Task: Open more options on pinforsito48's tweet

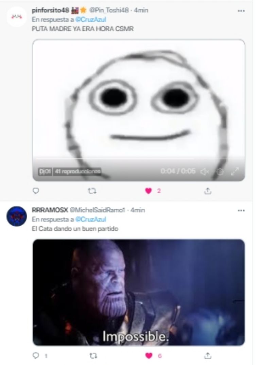Action: 241,11
